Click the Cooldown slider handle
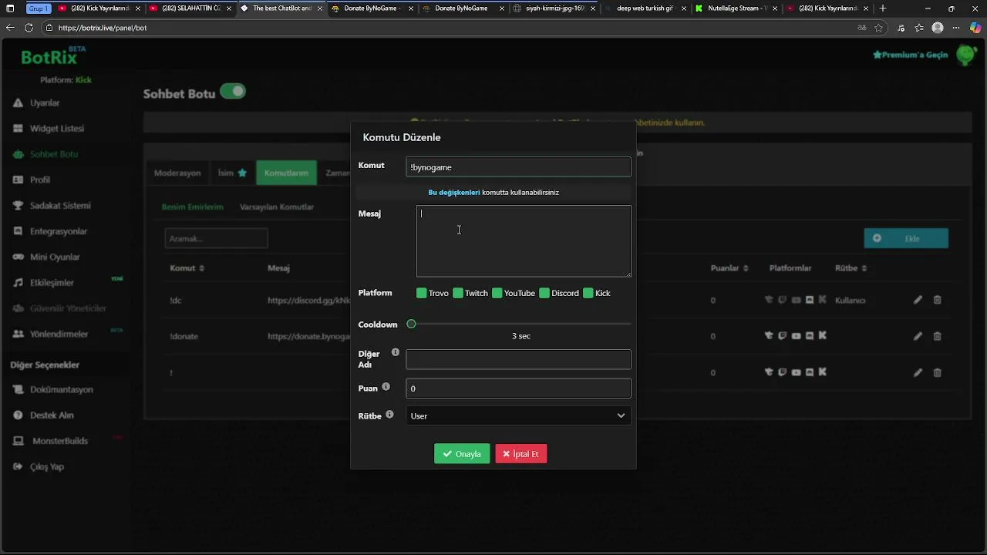The image size is (987, 555). click(x=411, y=324)
